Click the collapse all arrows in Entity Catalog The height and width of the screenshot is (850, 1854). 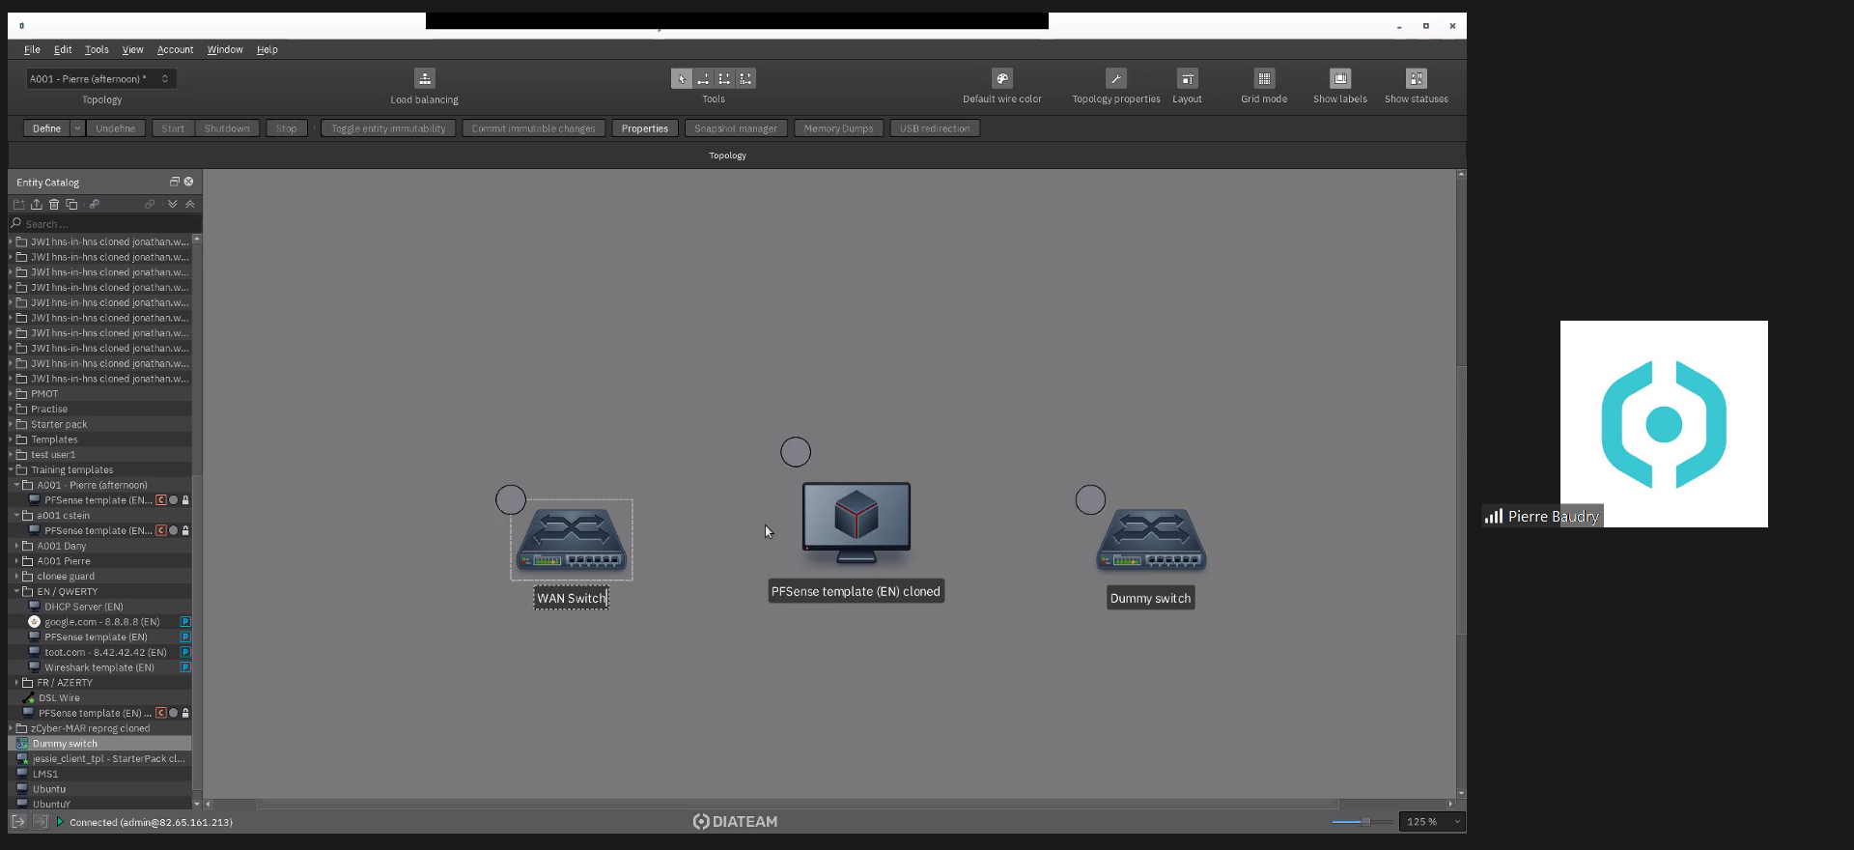coord(190,205)
